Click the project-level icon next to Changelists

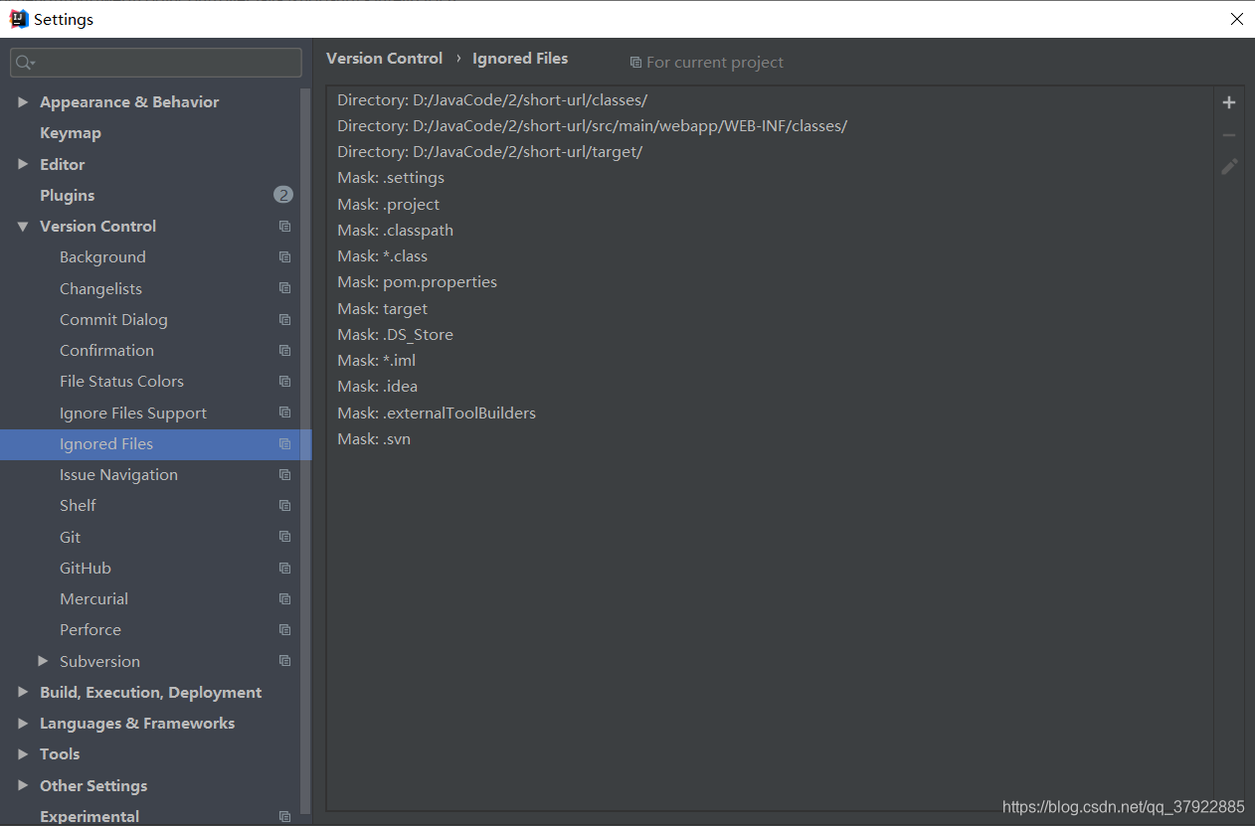[285, 288]
